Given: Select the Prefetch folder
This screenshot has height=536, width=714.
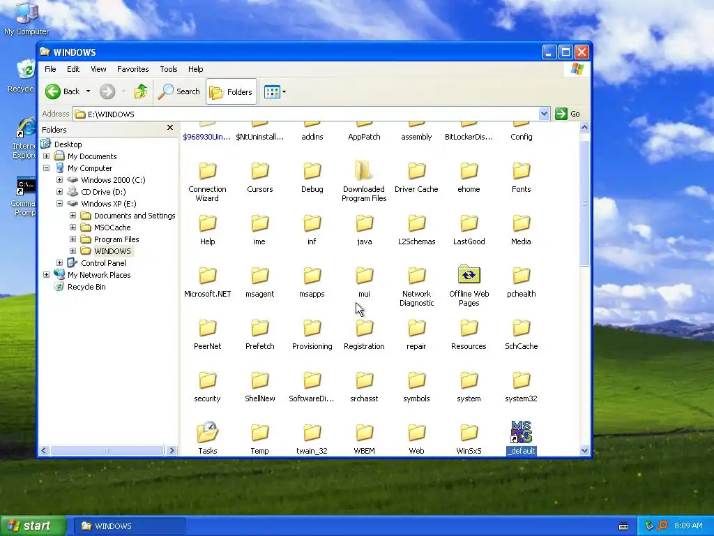Looking at the screenshot, I should [260, 335].
